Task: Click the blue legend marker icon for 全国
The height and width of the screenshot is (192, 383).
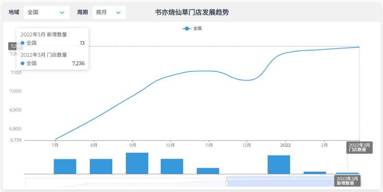Action: [x=187, y=29]
